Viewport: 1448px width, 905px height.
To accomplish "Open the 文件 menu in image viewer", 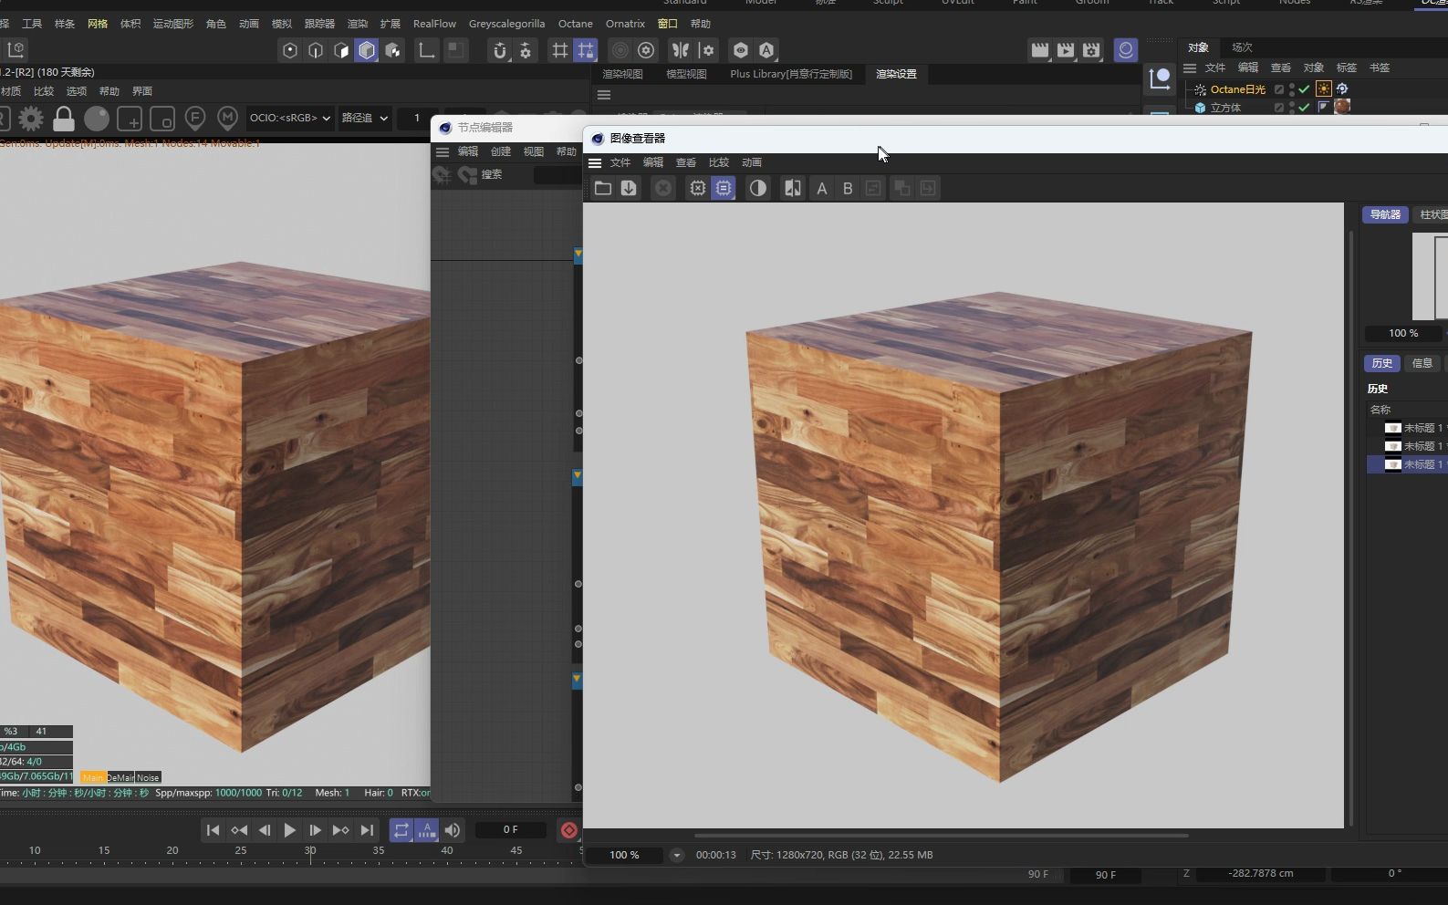I will pyautogui.click(x=620, y=162).
